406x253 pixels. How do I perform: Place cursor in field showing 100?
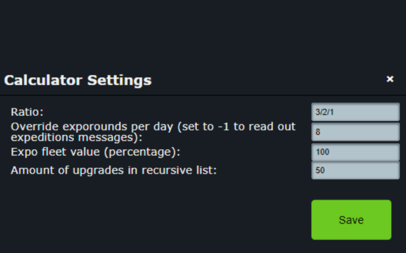[x=355, y=152]
